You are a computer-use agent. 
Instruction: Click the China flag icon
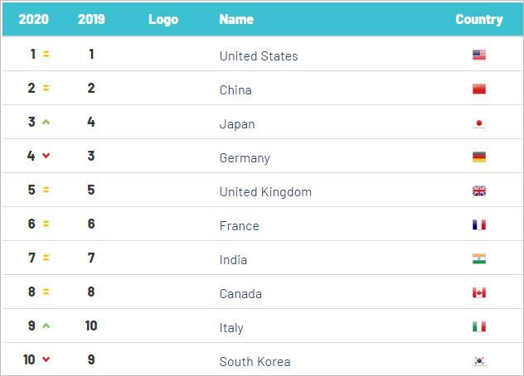pyautogui.click(x=479, y=89)
